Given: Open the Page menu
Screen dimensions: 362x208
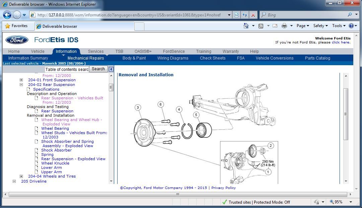Looking at the screenshot, I should (303, 26).
